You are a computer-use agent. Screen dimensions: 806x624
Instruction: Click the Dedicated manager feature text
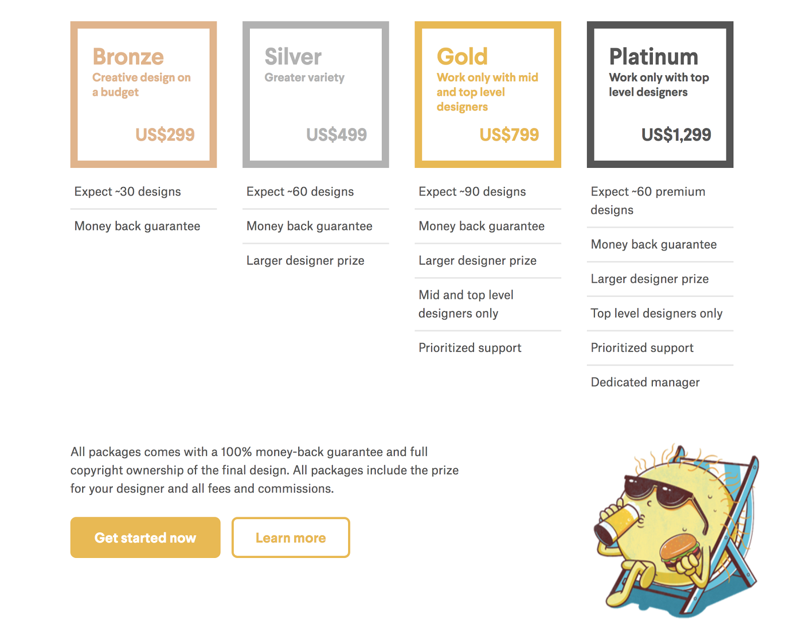click(x=645, y=382)
